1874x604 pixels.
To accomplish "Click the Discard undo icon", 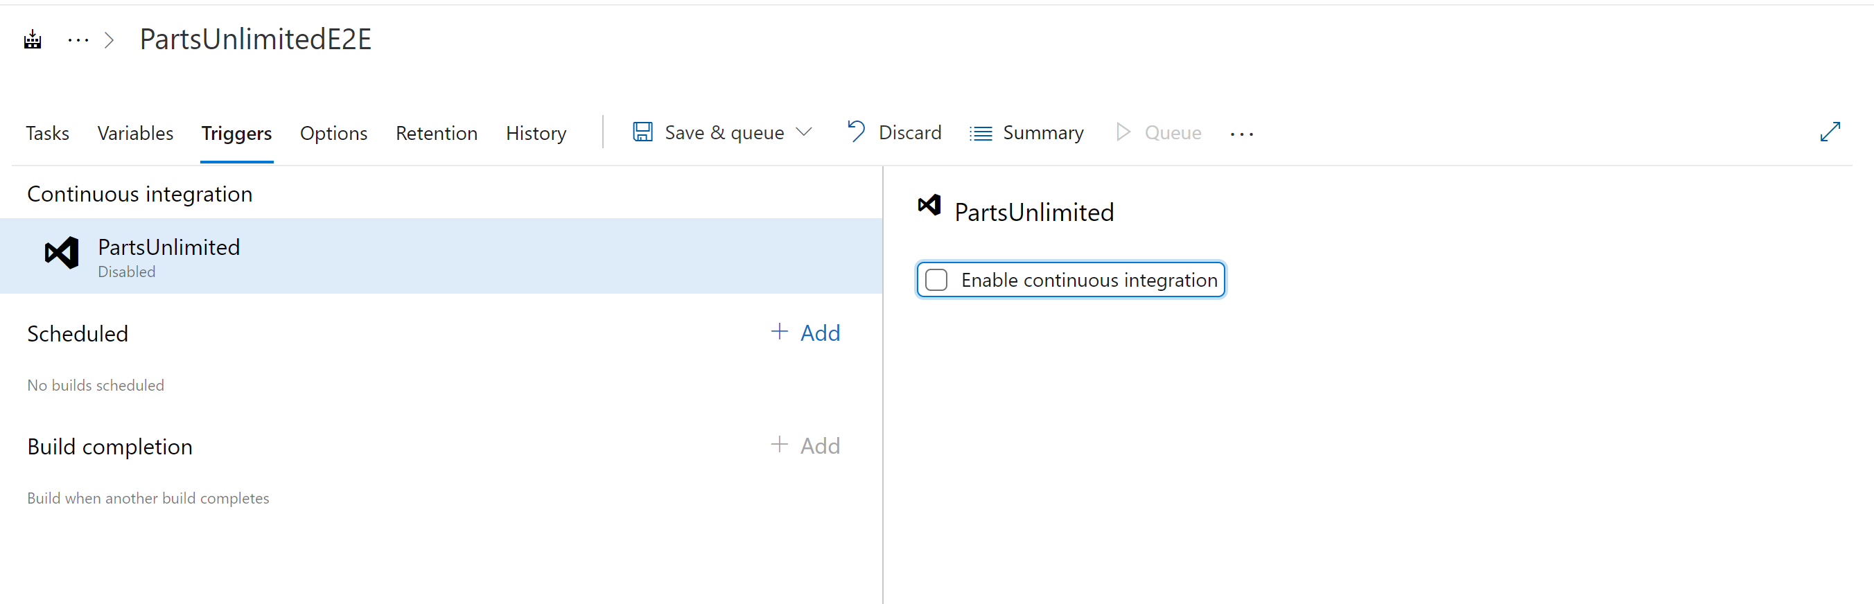I will 856,132.
